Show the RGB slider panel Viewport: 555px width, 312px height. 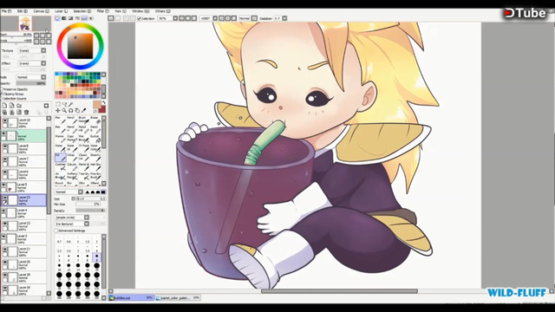tap(64, 18)
